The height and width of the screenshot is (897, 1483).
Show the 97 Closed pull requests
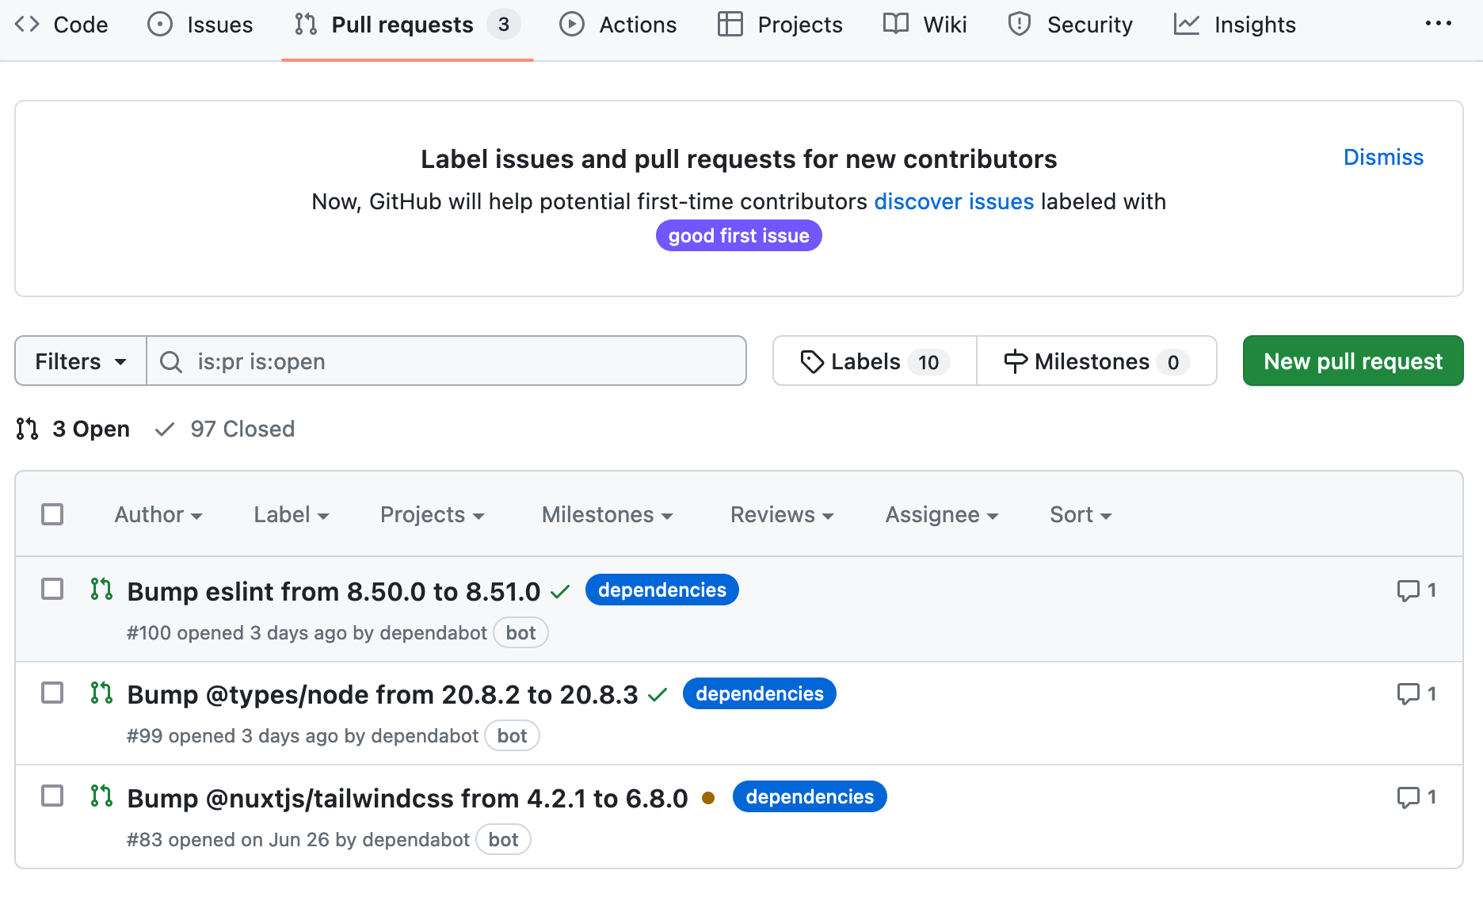225,429
